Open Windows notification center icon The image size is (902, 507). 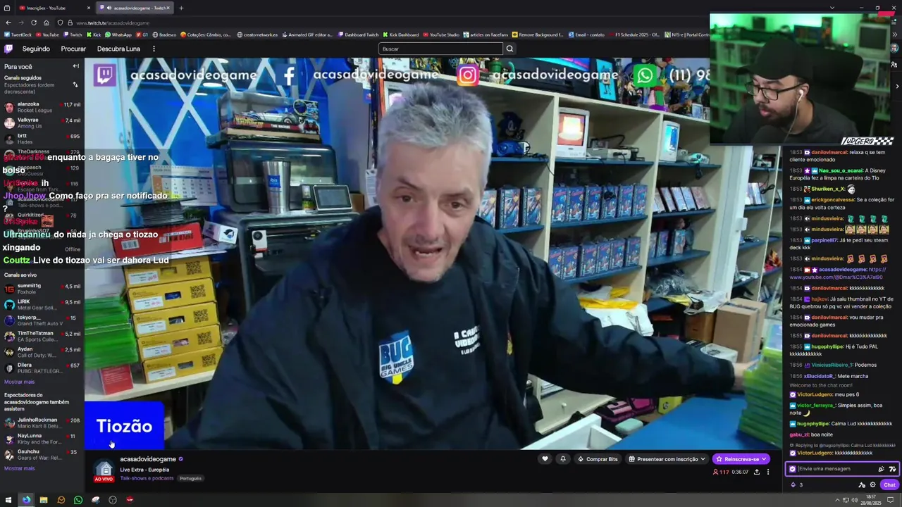[891, 500]
